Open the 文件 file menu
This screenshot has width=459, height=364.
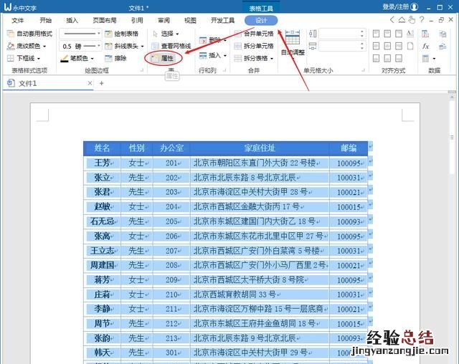(18, 21)
